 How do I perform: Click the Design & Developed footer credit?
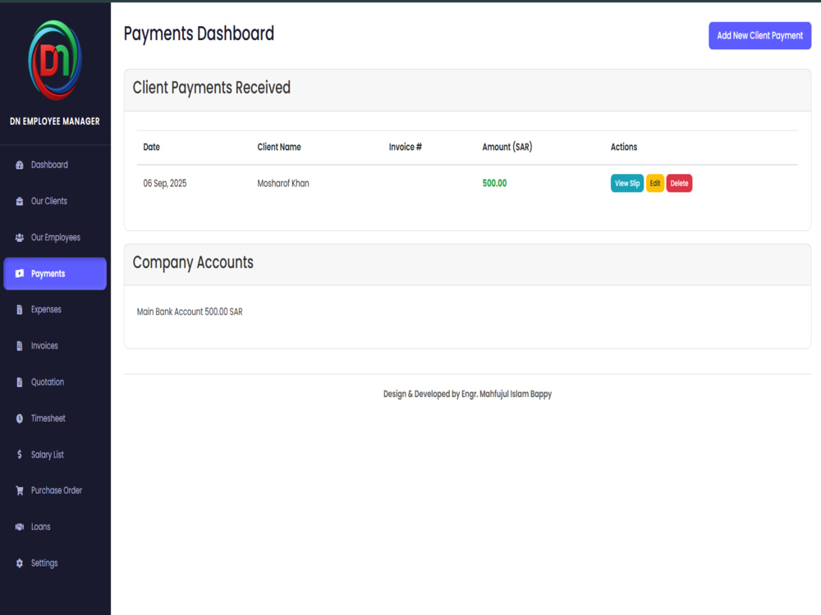coord(468,394)
